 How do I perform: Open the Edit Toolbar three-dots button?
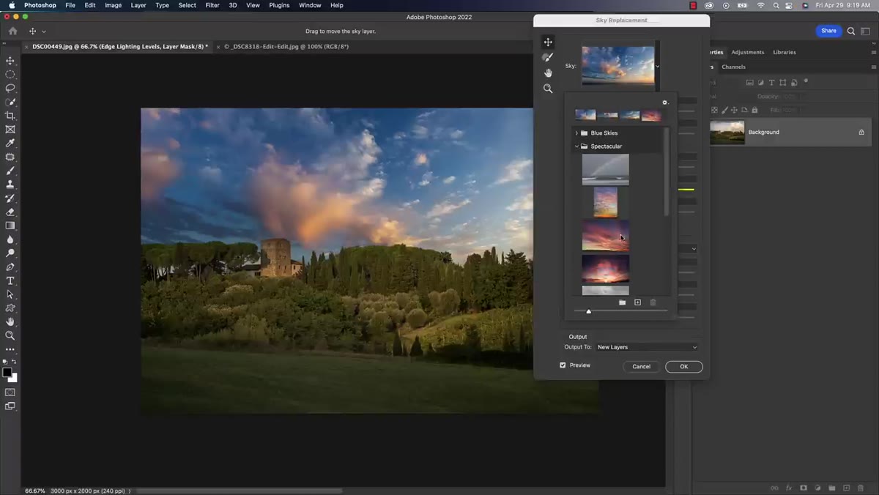tap(10, 349)
